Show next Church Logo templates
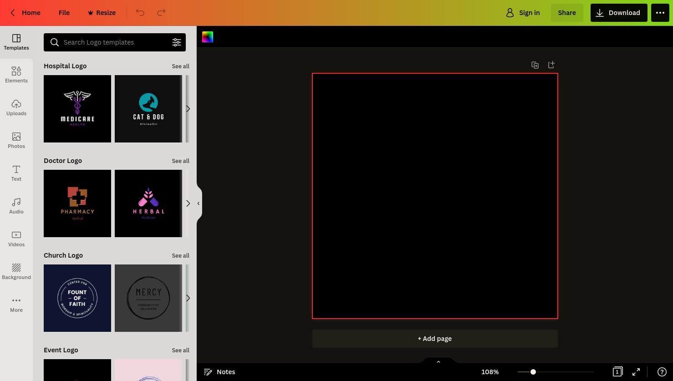The width and height of the screenshot is (673, 381). tap(188, 298)
